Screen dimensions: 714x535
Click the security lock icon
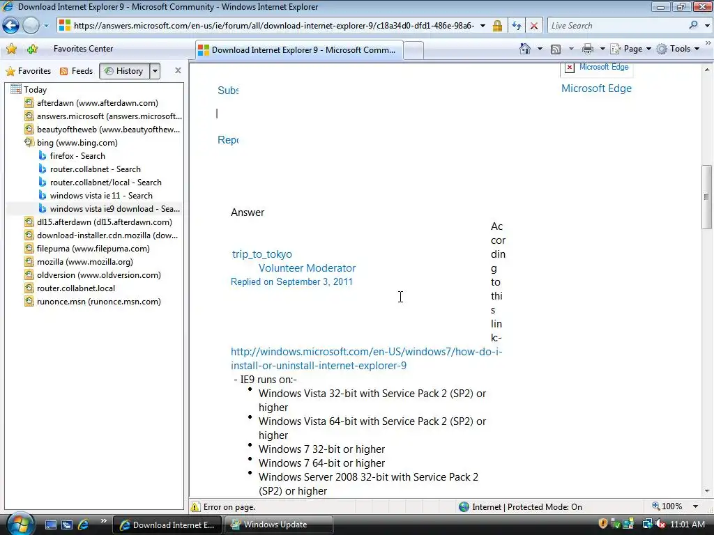497,26
